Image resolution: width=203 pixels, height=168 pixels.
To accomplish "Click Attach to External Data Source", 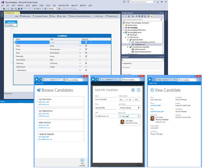I will click(80, 16).
